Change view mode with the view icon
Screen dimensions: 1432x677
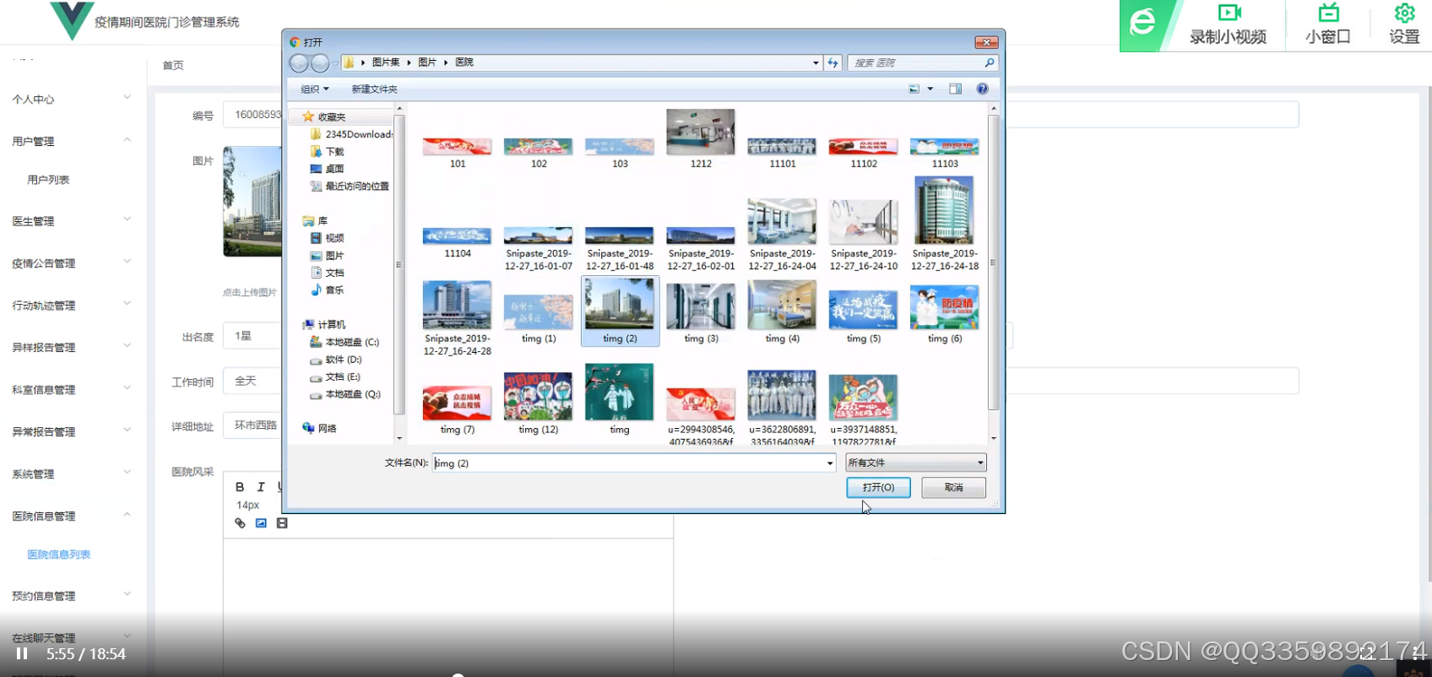pyautogui.click(x=914, y=89)
